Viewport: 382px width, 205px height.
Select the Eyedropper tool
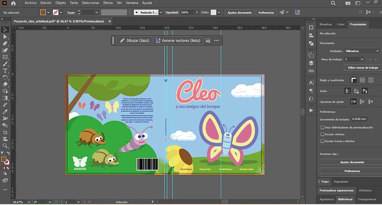[x=5, y=112]
